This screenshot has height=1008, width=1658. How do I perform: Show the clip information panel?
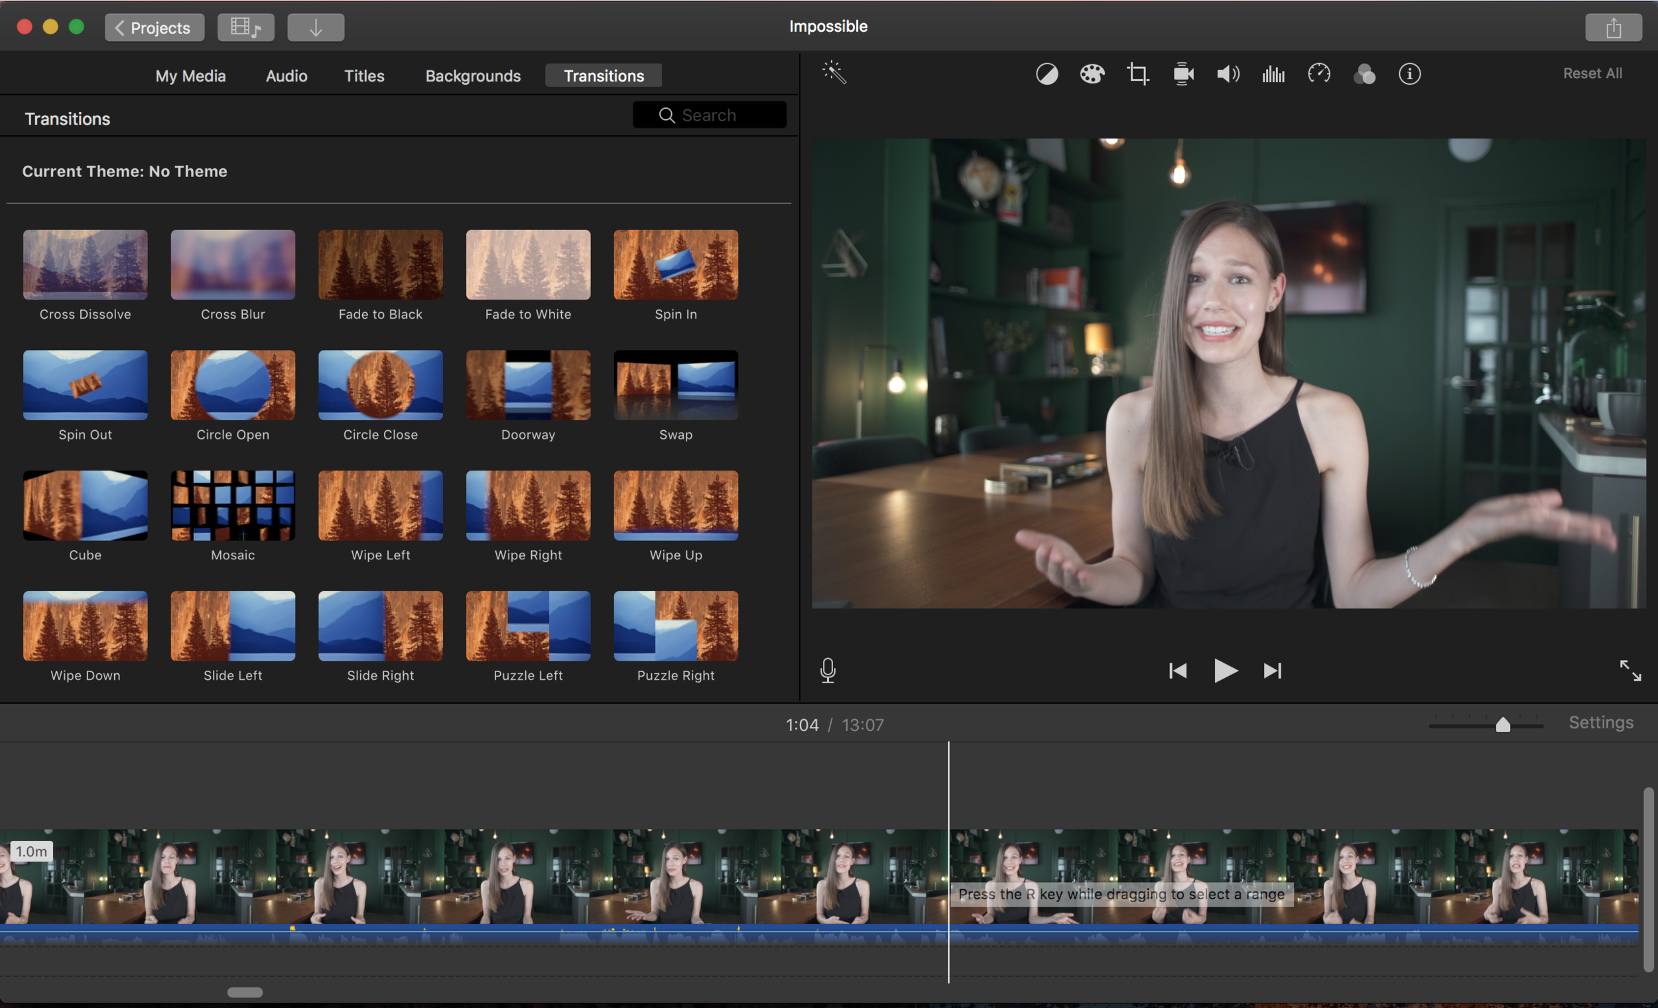(x=1409, y=74)
